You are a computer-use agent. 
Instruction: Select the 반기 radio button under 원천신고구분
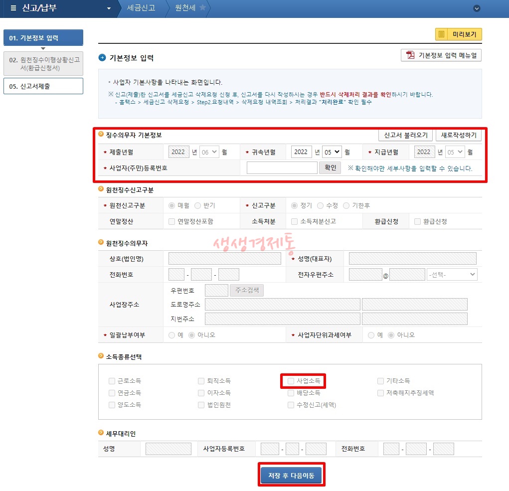click(196, 206)
